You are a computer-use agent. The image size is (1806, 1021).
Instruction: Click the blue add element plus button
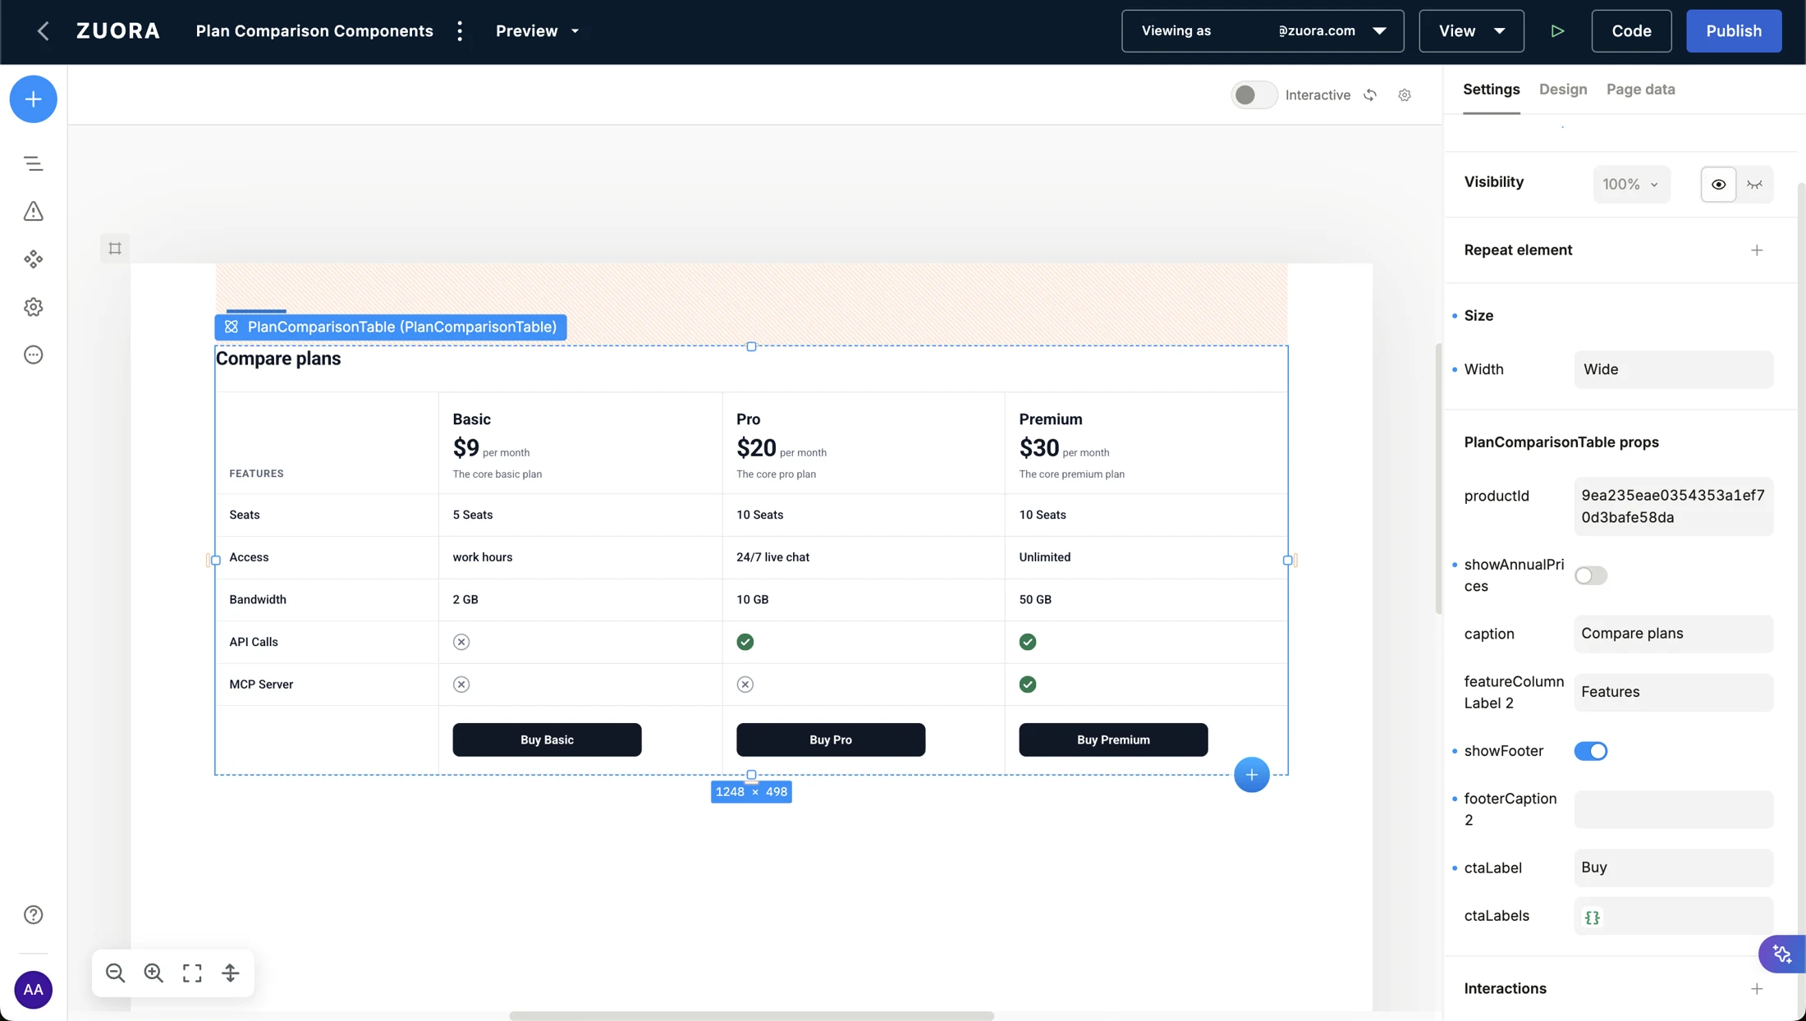33,99
